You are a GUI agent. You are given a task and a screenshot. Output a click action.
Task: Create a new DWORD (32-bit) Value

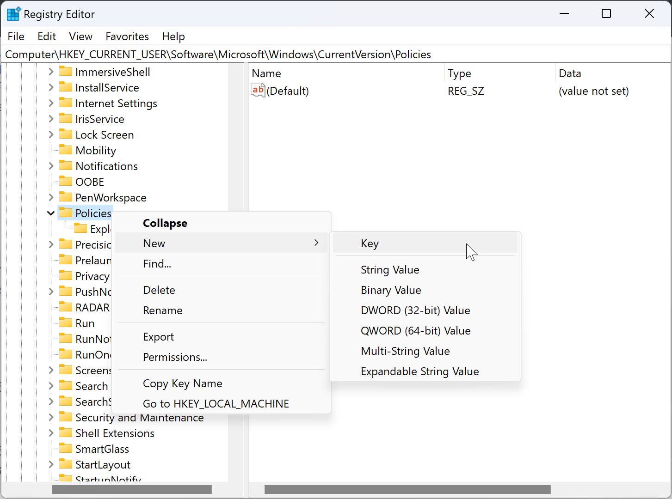click(425, 310)
